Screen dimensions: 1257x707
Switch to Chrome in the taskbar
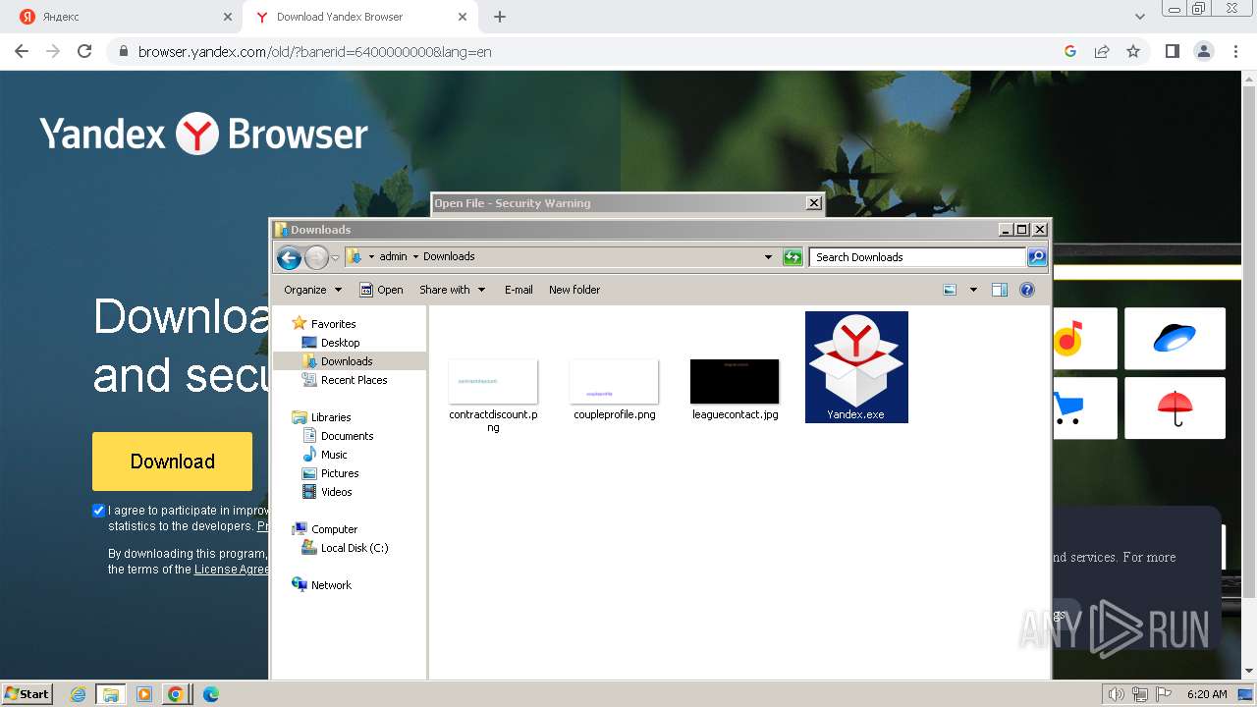click(x=176, y=694)
